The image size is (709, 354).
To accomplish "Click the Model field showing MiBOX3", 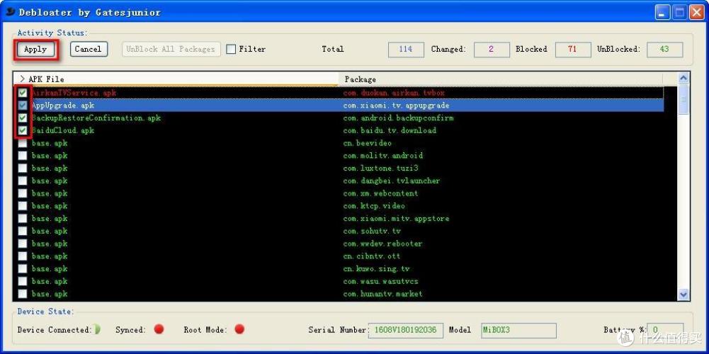I will pos(518,330).
